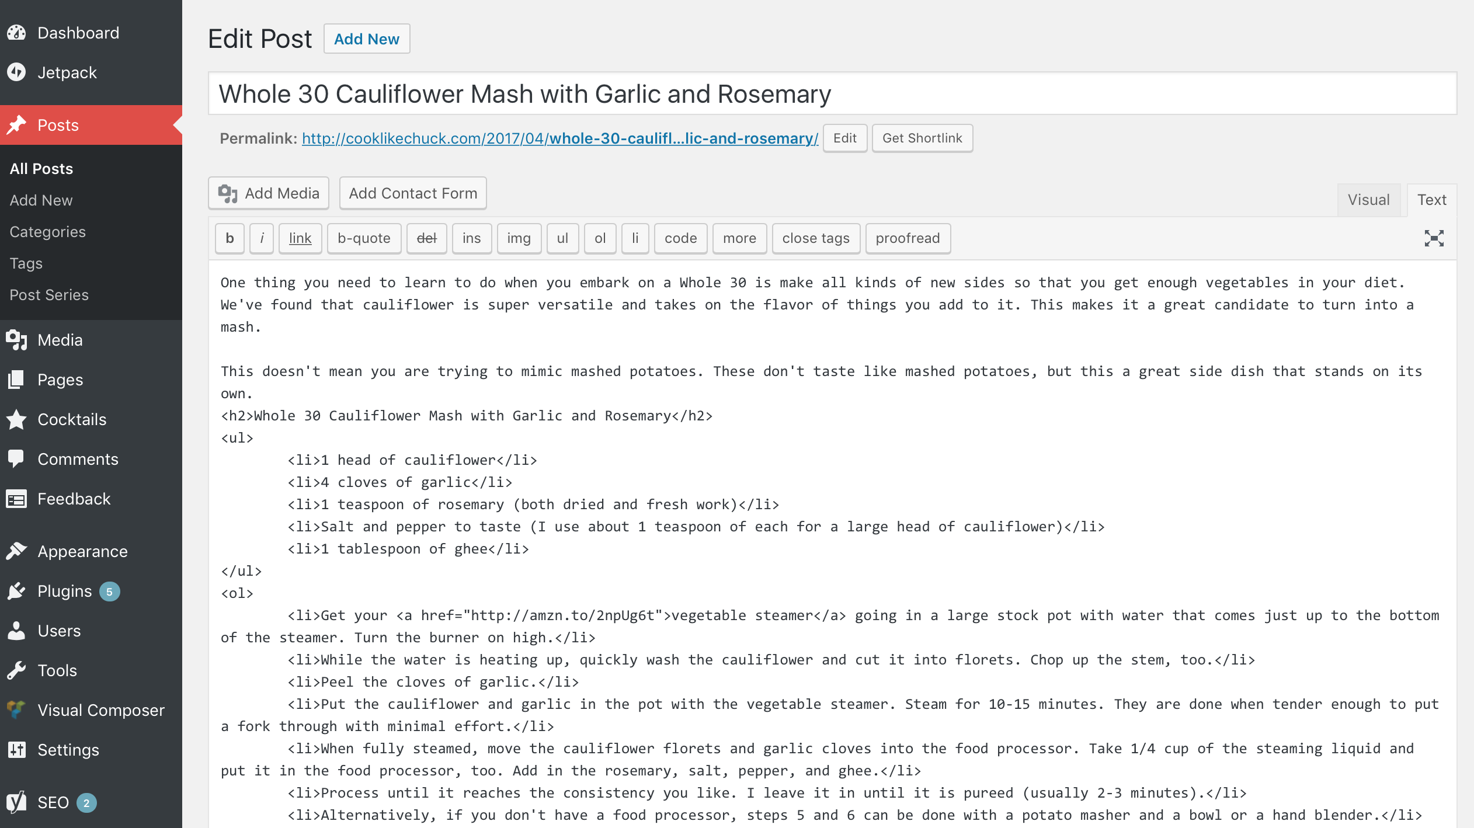Click the post title input field

point(830,94)
